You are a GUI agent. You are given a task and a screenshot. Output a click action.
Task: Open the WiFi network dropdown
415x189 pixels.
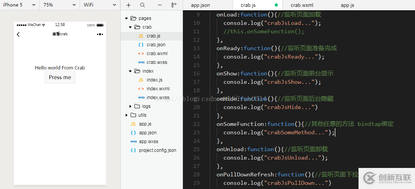[x=100, y=5]
